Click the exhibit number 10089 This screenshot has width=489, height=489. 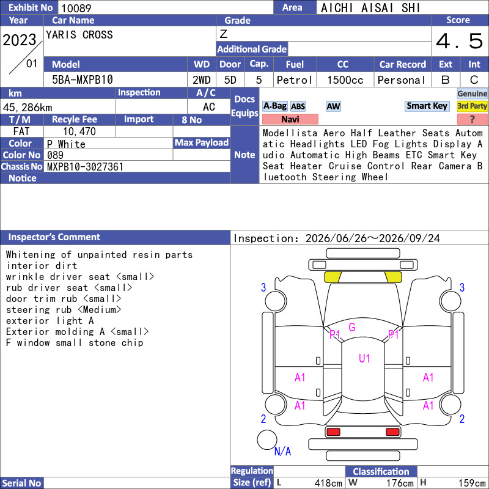pos(76,8)
